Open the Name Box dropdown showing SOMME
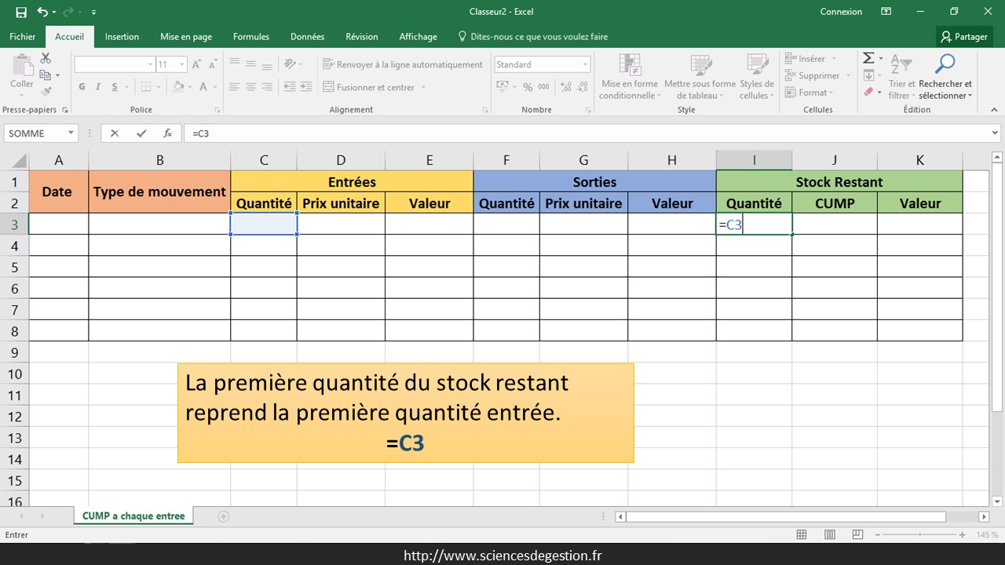 coord(71,133)
